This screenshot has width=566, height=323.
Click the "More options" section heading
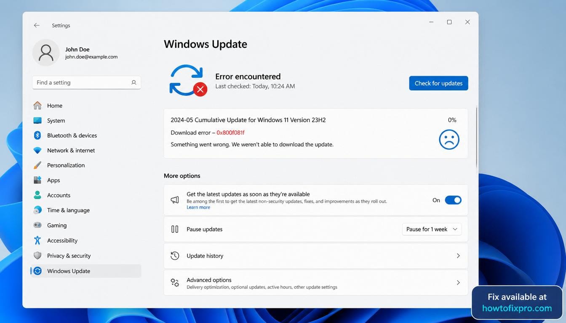click(x=182, y=176)
